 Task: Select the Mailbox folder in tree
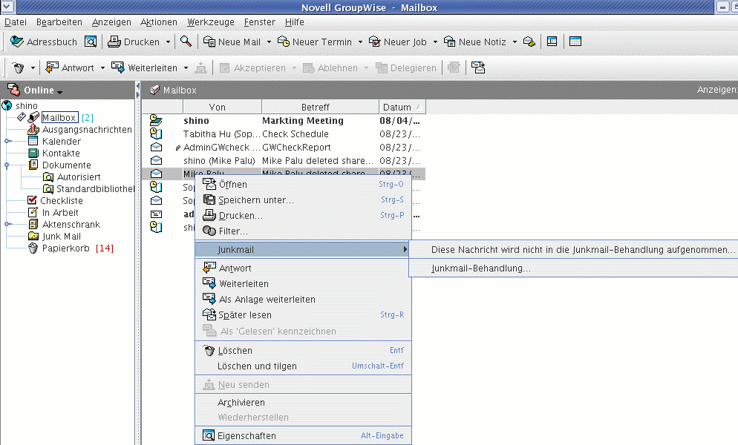(x=59, y=118)
